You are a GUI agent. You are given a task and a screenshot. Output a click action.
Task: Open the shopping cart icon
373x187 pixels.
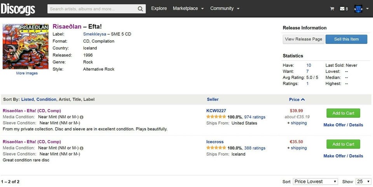click(332, 9)
